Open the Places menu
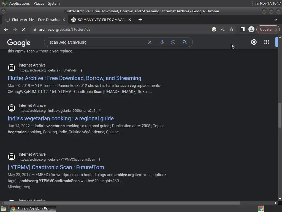The width and height of the screenshot is (282, 212). (39, 3)
